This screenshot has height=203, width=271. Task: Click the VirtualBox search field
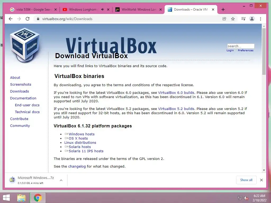pos(241,46)
